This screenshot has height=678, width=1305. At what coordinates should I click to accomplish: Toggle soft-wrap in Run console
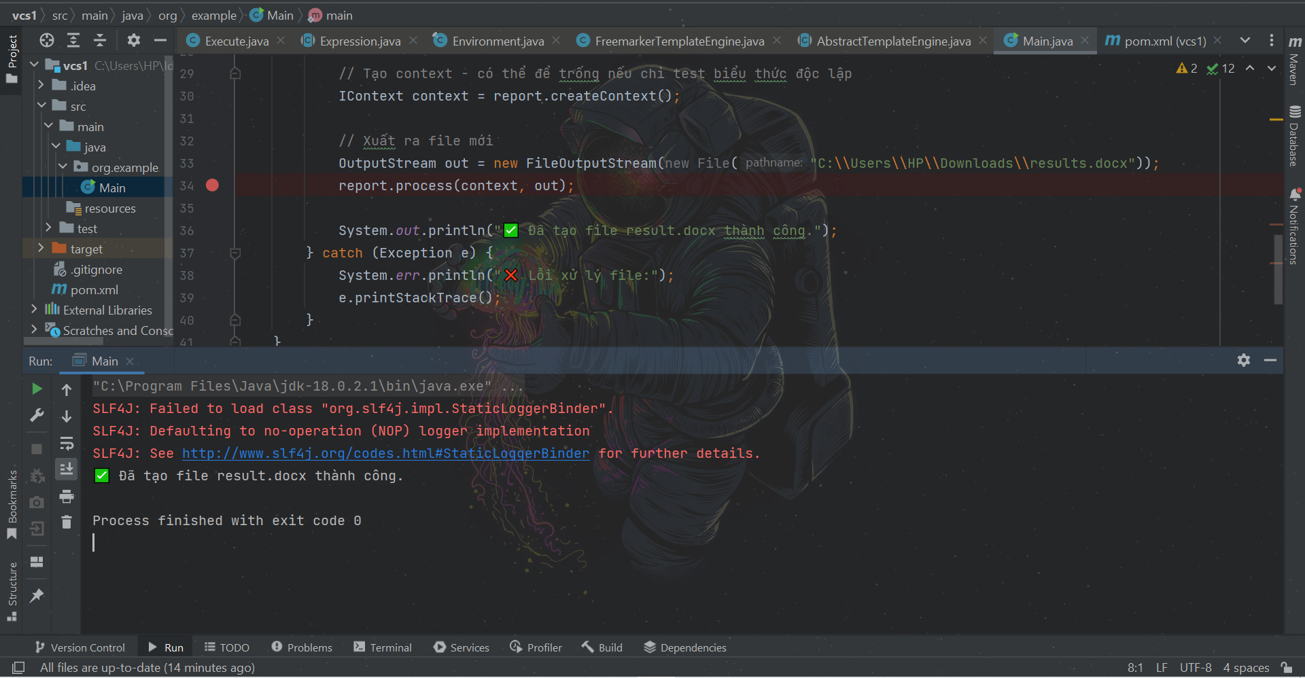(x=67, y=443)
